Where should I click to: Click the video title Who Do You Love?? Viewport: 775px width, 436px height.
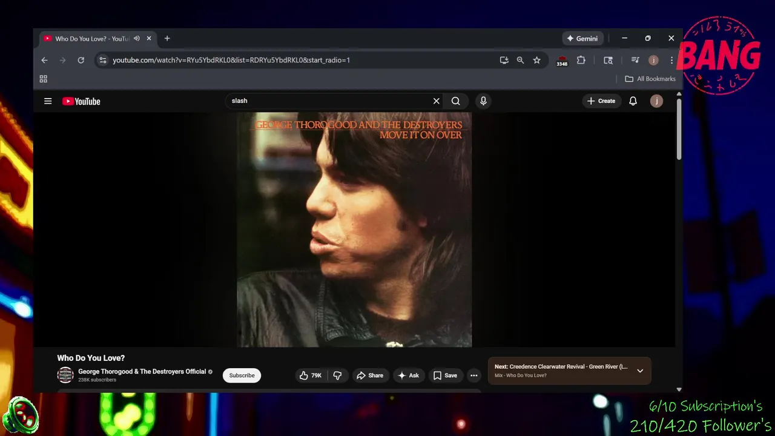(91, 358)
